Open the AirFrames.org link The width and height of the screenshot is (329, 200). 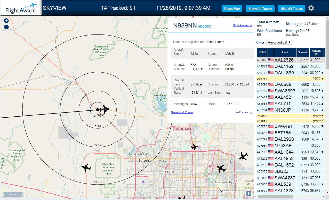tap(244, 112)
